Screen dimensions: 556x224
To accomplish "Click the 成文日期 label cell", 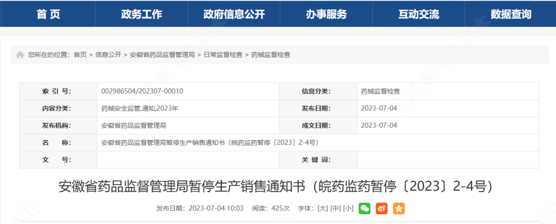I will coord(318,126).
